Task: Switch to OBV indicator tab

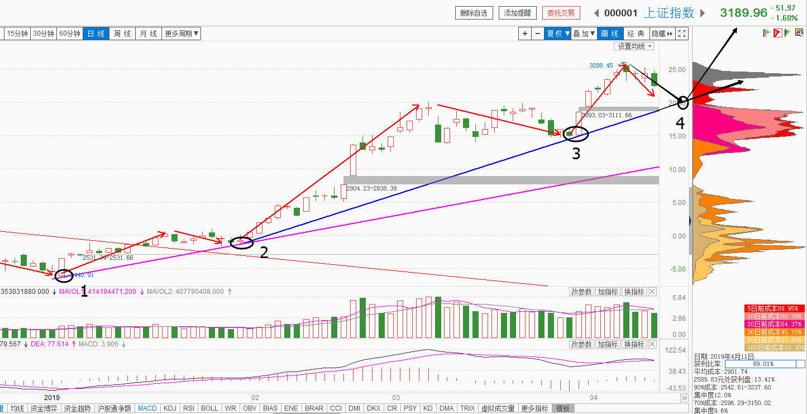Action: pos(250,408)
